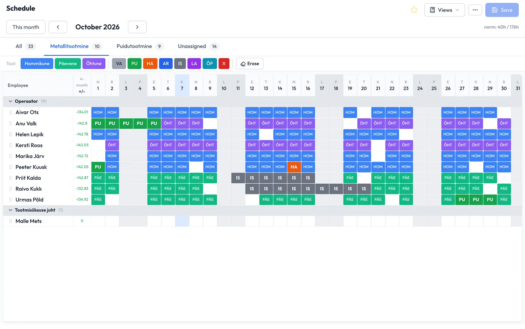Grab the drag handle beside Aivar Ots

click(10, 113)
